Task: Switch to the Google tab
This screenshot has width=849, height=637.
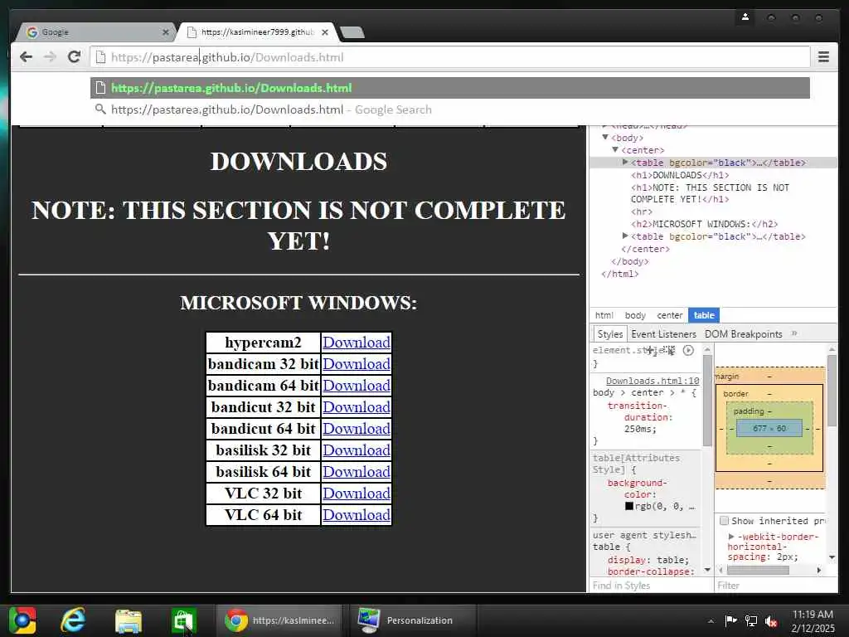Action: click(x=95, y=32)
